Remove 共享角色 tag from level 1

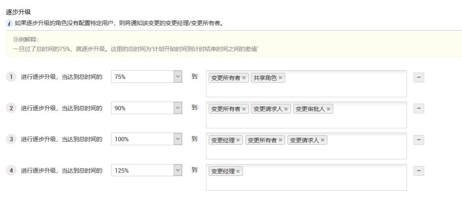click(280, 78)
